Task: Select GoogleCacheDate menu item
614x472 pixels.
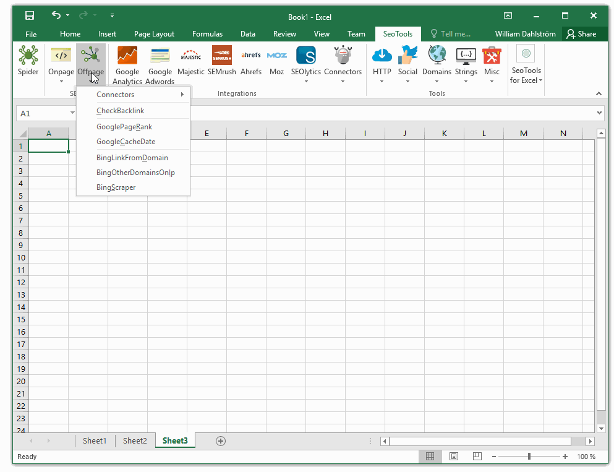Action: pyautogui.click(x=133, y=142)
